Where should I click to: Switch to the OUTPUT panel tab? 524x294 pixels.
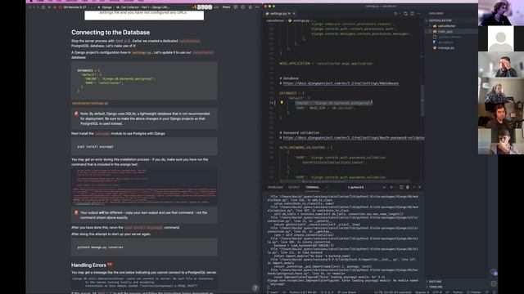click(x=294, y=187)
